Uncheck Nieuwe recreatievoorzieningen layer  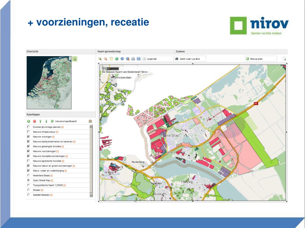28,156
